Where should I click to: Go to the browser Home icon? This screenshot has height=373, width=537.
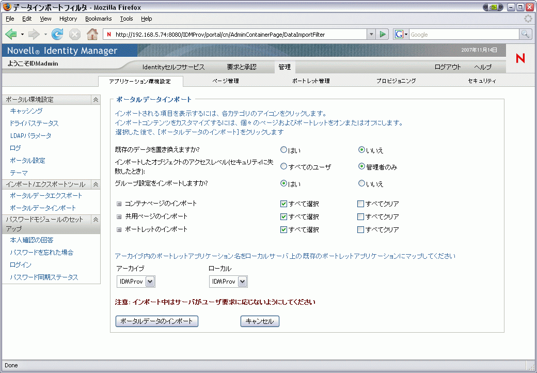(92, 34)
